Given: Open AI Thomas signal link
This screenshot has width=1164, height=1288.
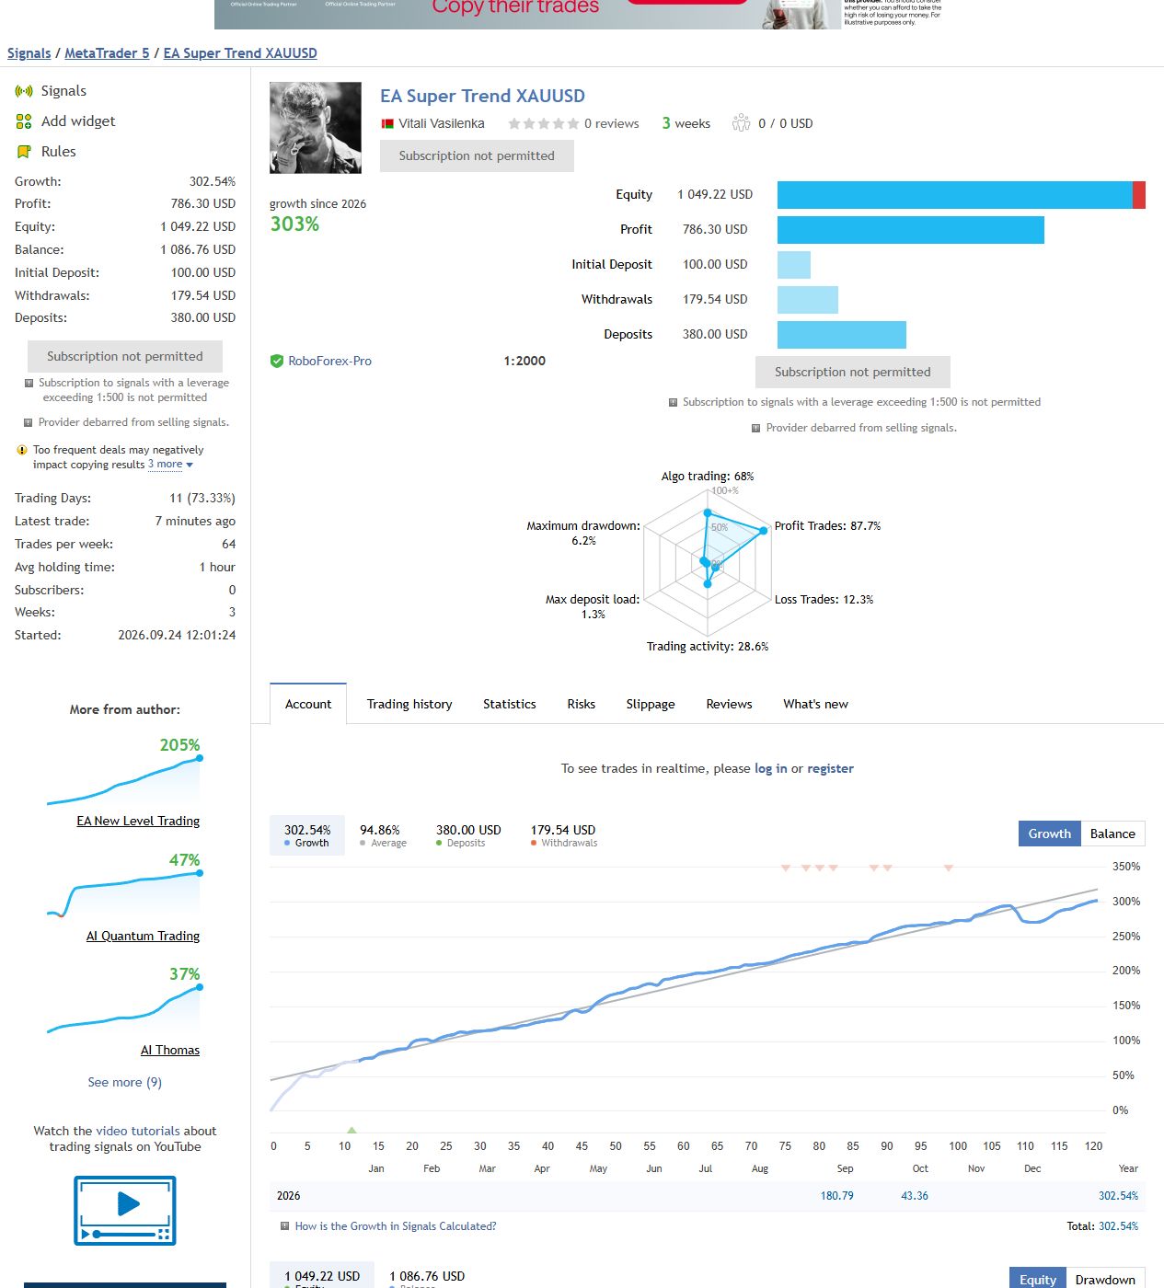Looking at the screenshot, I should (x=170, y=1050).
